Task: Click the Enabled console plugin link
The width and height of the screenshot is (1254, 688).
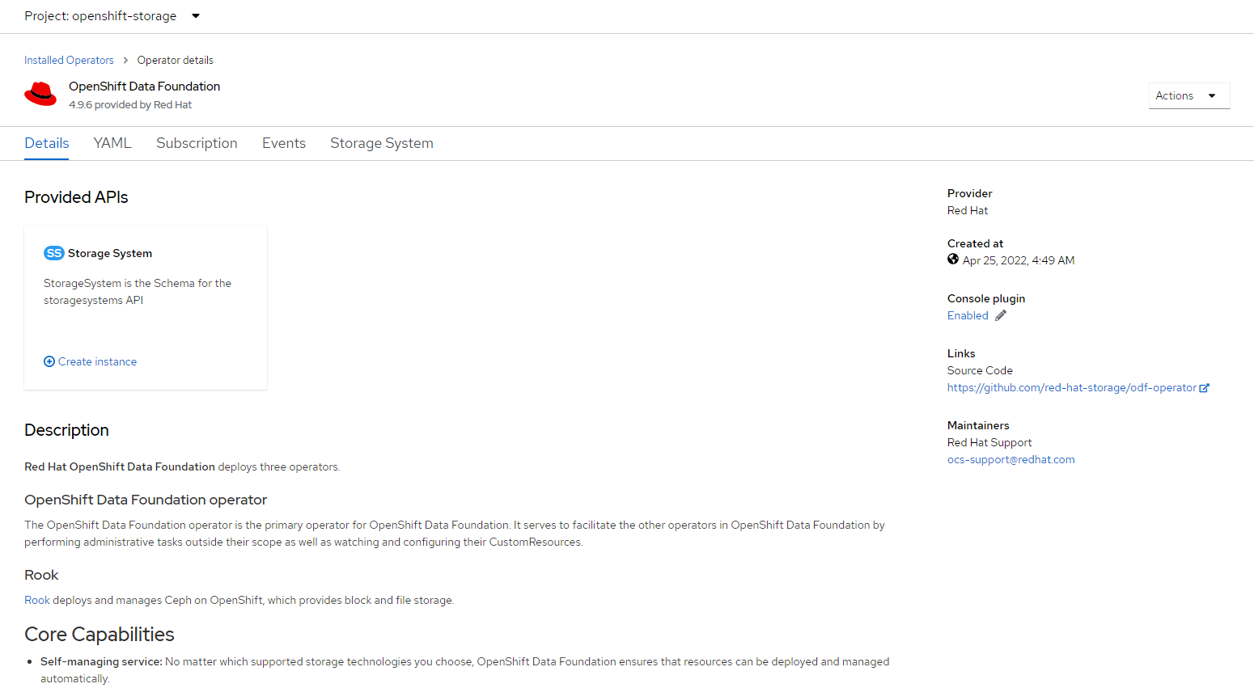Action: pos(968,315)
